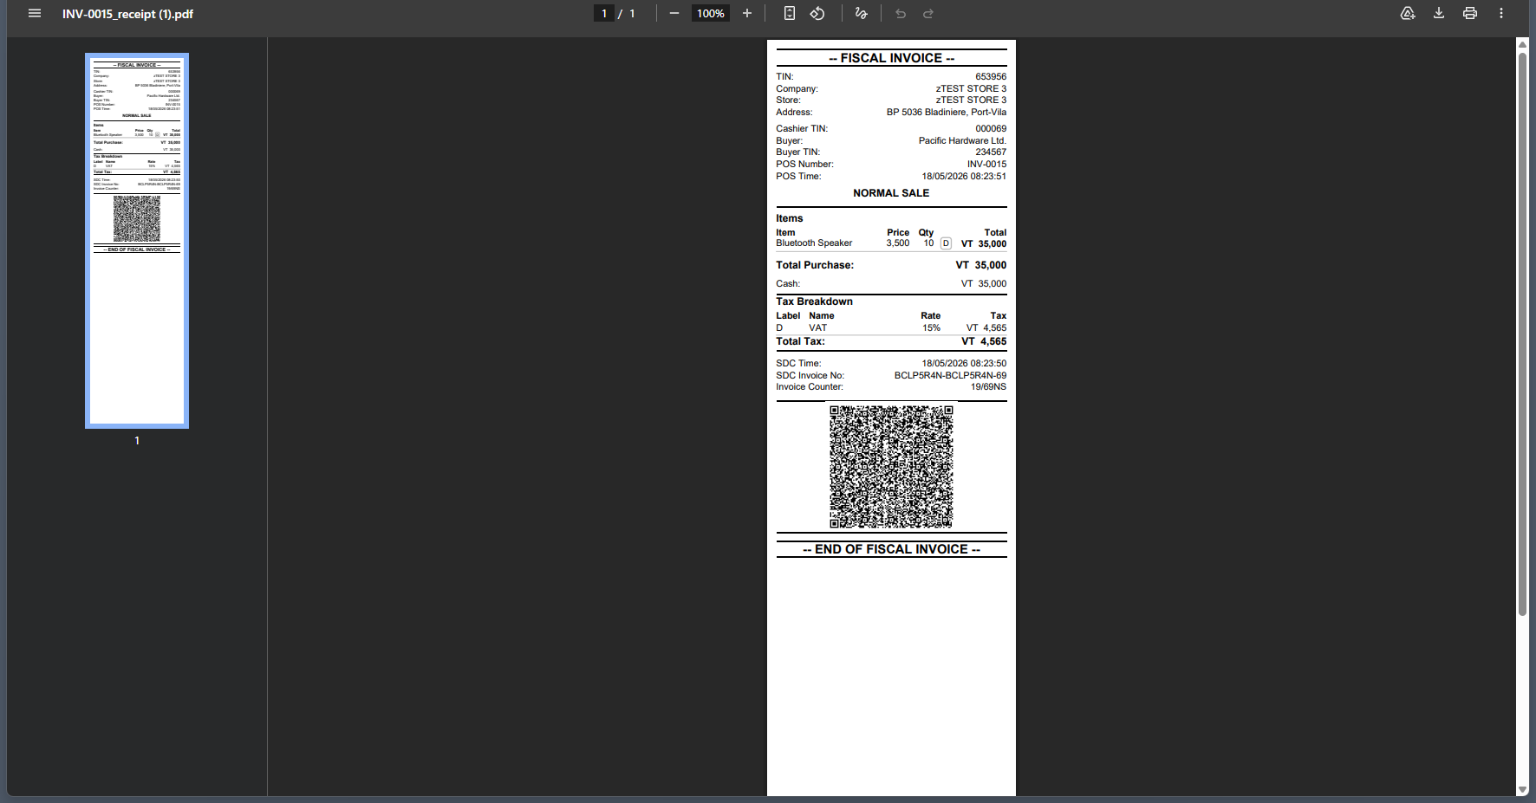Click the SDC Time 18/05/2026 08:23:50
This screenshot has height=803, width=1536.
pos(964,363)
